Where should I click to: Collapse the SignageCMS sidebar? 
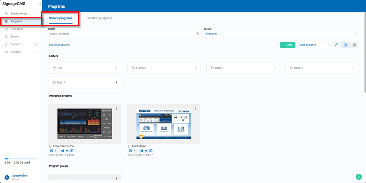tap(40, 4)
